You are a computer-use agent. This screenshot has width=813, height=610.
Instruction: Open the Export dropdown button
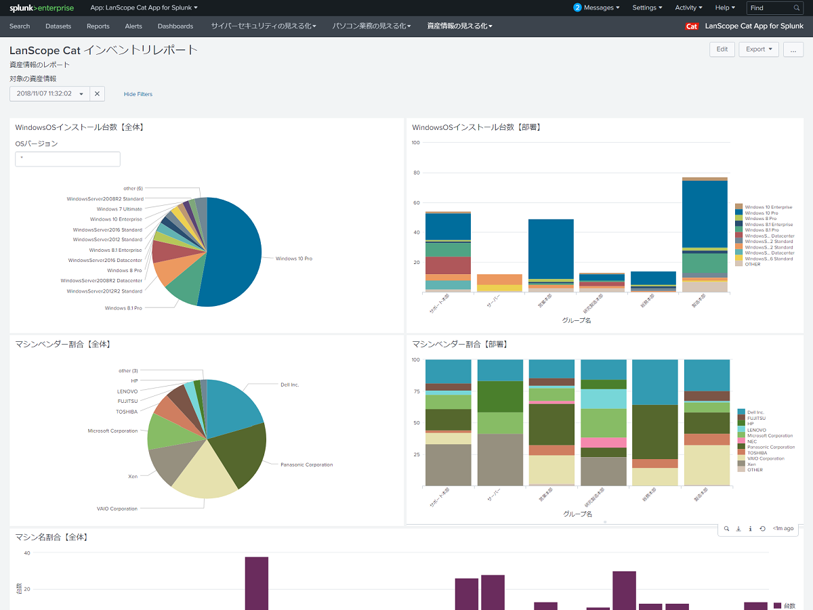758,49
